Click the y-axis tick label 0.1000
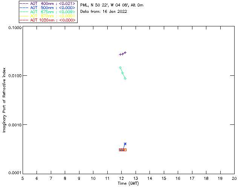 point(15,28)
